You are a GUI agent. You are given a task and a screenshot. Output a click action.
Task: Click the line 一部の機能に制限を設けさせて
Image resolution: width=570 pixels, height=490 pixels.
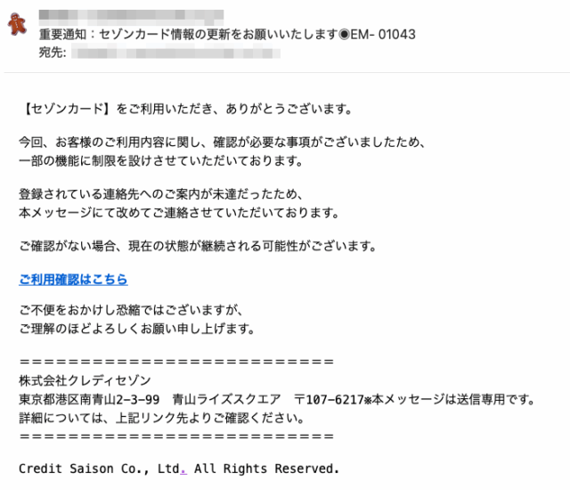pos(161,160)
